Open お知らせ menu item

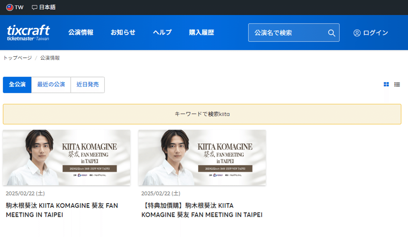tap(123, 32)
